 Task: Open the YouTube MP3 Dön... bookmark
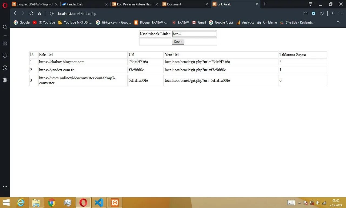(75, 22)
